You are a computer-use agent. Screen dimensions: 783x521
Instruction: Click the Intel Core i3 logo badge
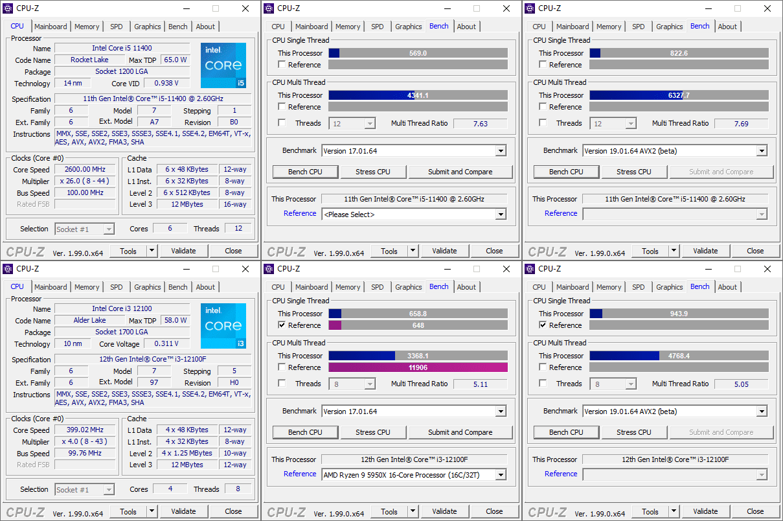(x=223, y=326)
